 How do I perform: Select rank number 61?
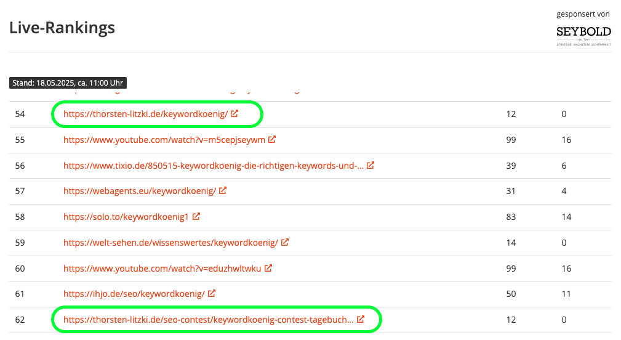click(20, 294)
